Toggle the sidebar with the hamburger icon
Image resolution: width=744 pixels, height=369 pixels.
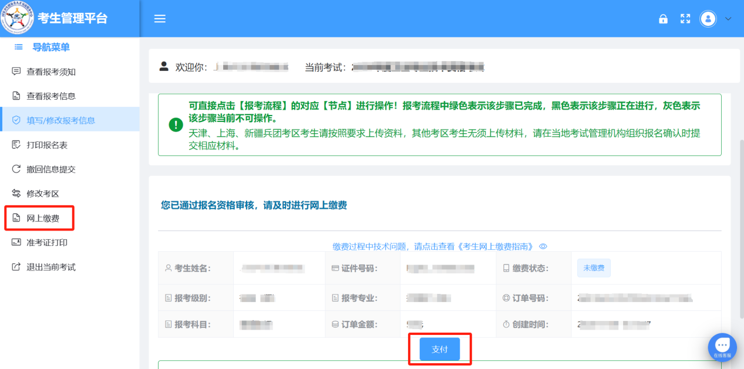pyautogui.click(x=159, y=18)
